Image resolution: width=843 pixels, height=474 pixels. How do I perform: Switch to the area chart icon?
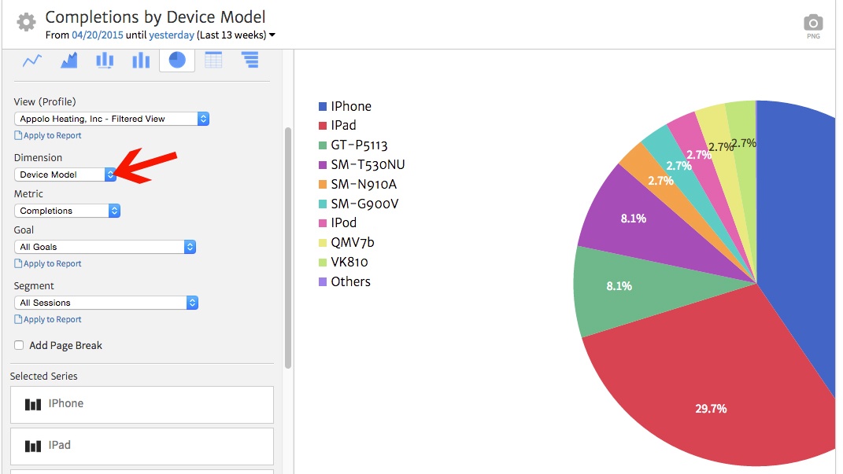68,60
